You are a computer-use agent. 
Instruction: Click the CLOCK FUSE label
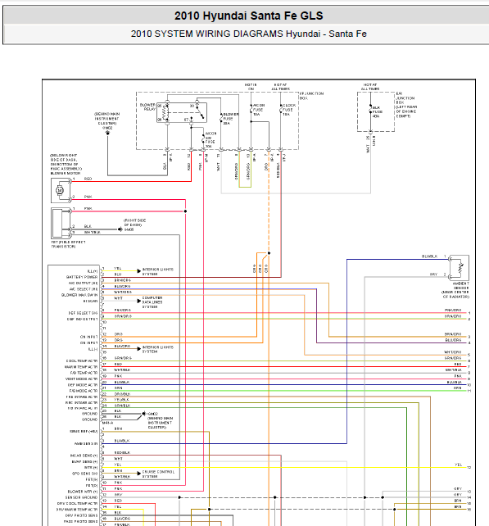coord(289,110)
